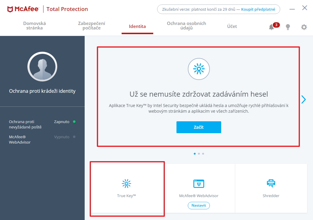Open McAfee settings via the gear icon
Image resolution: width=313 pixels, height=220 pixels.
tap(304, 27)
